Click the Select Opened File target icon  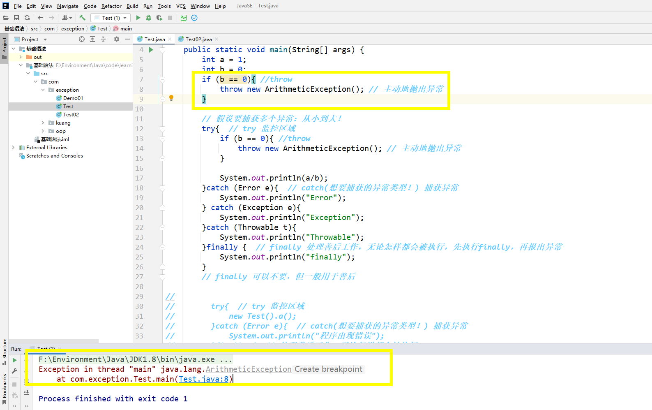(82, 39)
